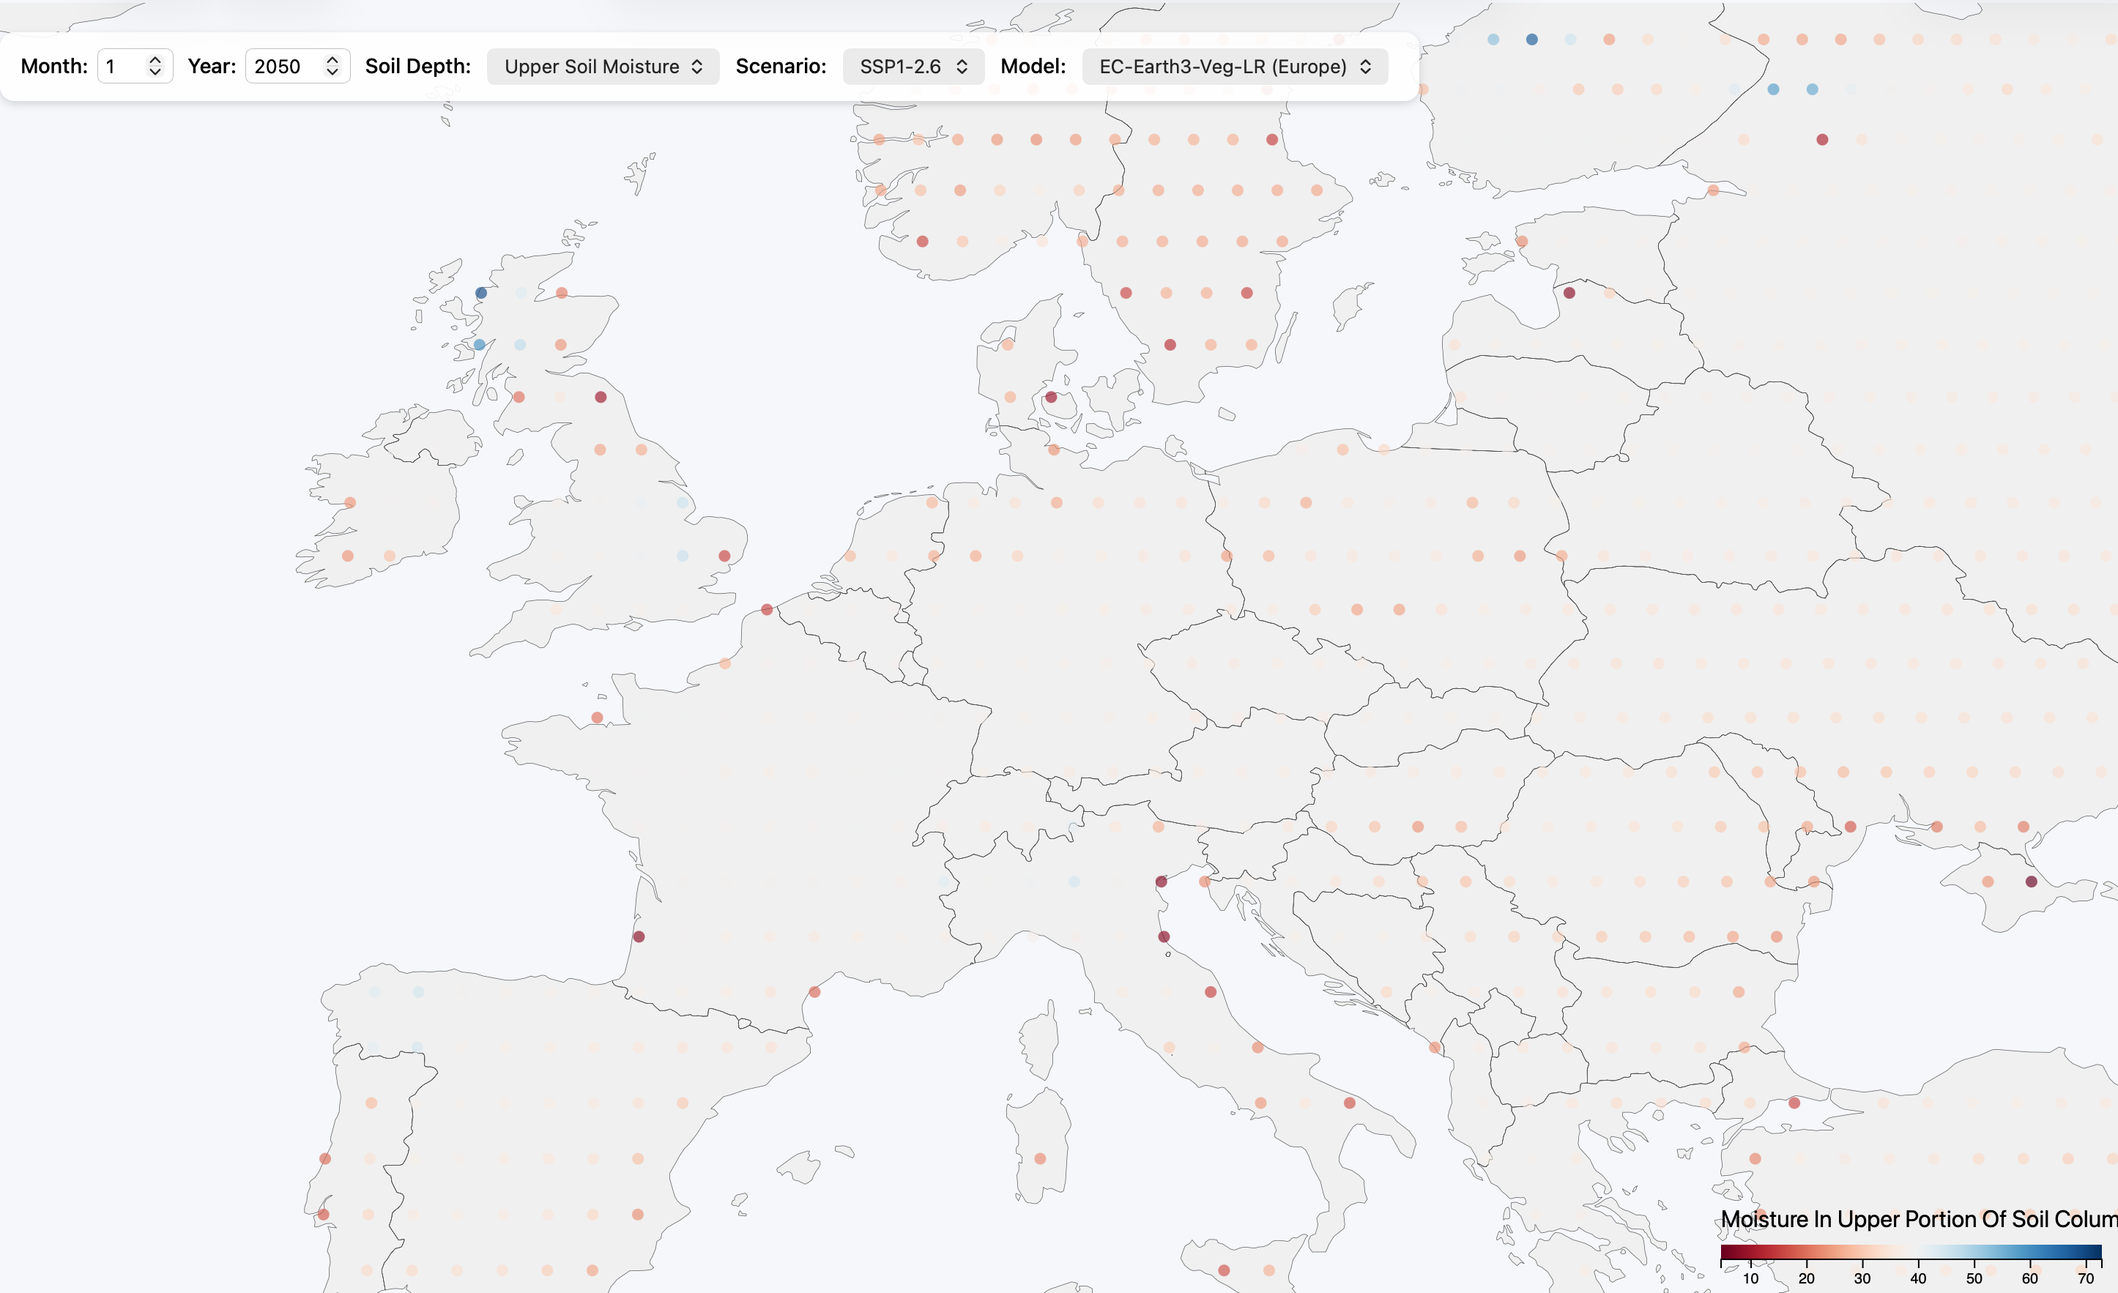This screenshot has width=2118, height=1293.
Task: Increment the Year value using the up stepper
Action: pos(335,60)
